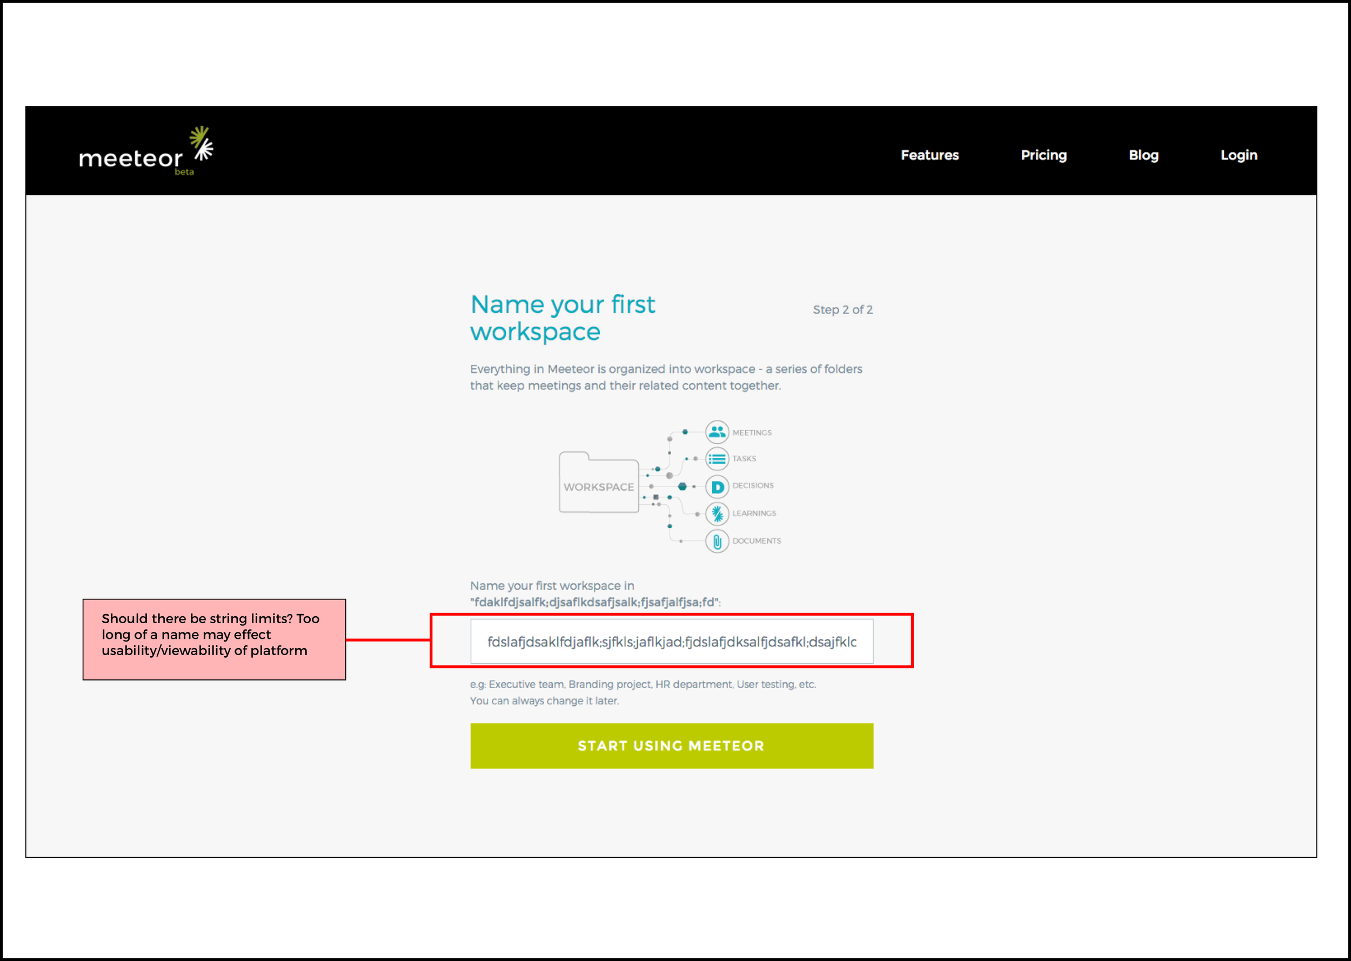1351x961 pixels.
Task: Click the 'Step 2 of 2' text
Action: click(842, 310)
